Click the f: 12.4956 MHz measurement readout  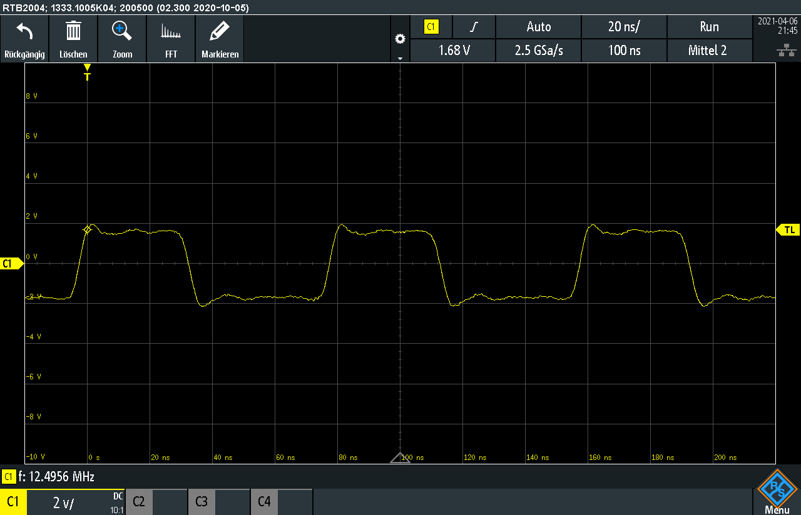pyautogui.click(x=56, y=477)
